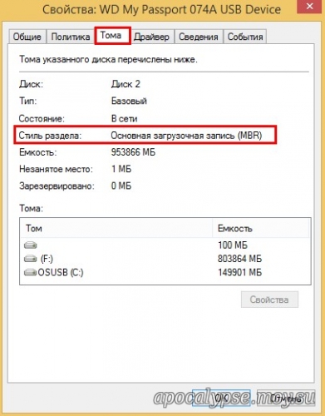Click the 953866 МБ capacity value

pyautogui.click(x=133, y=152)
